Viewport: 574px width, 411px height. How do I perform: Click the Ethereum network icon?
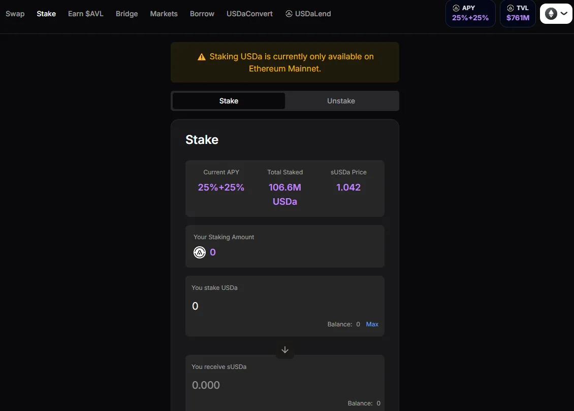pyautogui.click(x=551, y=14)
